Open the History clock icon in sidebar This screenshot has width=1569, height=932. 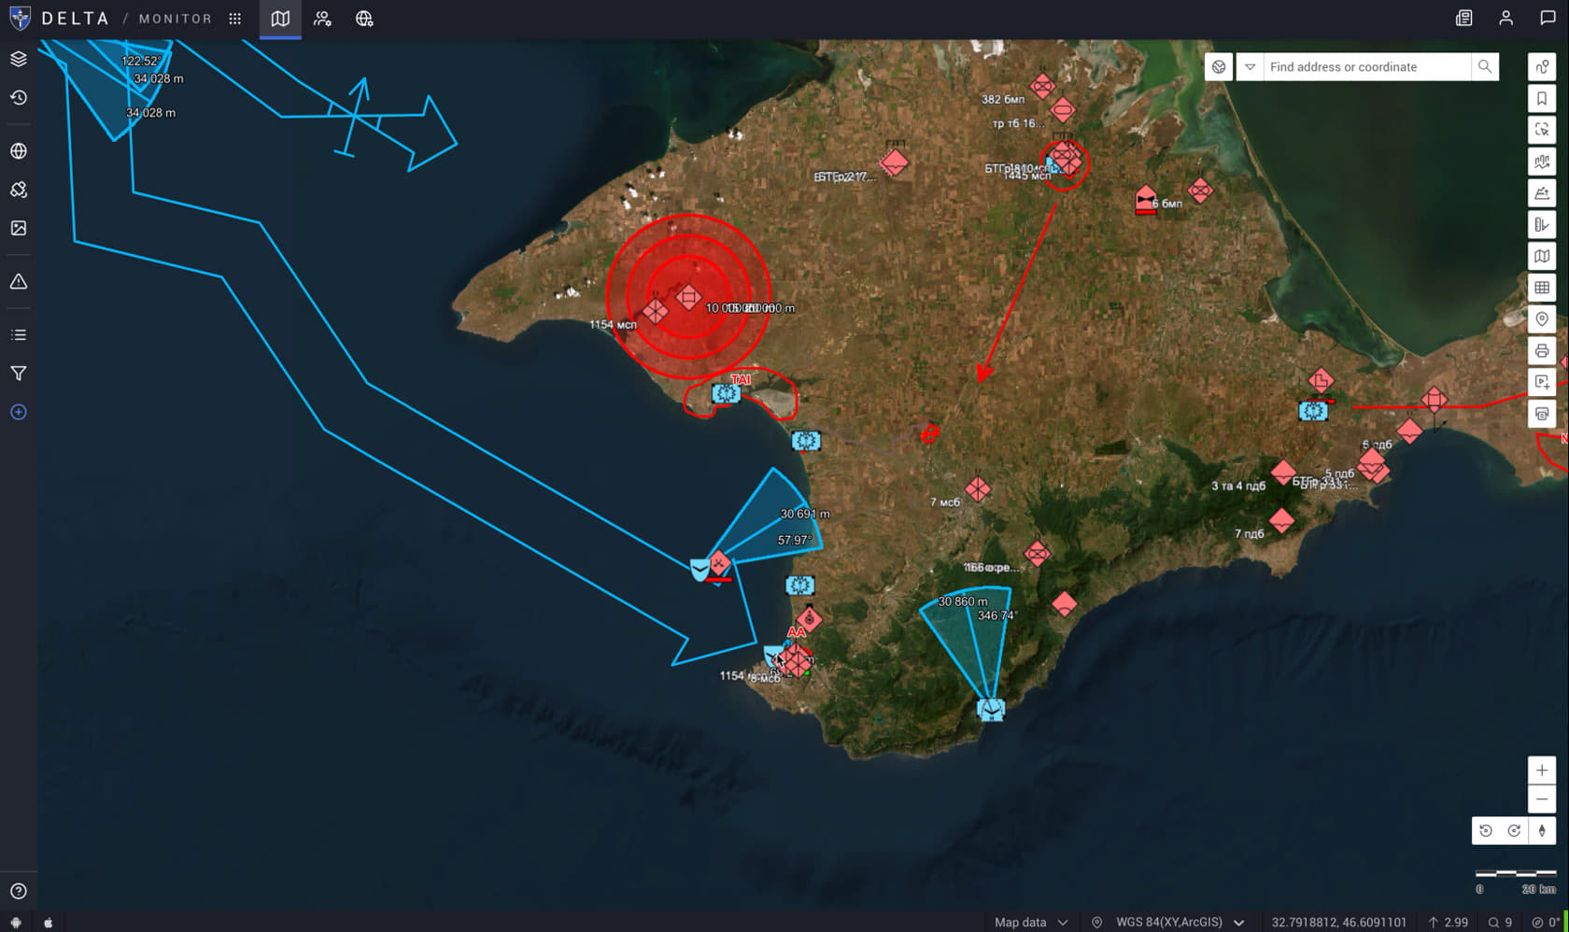[x=19, y=98]
